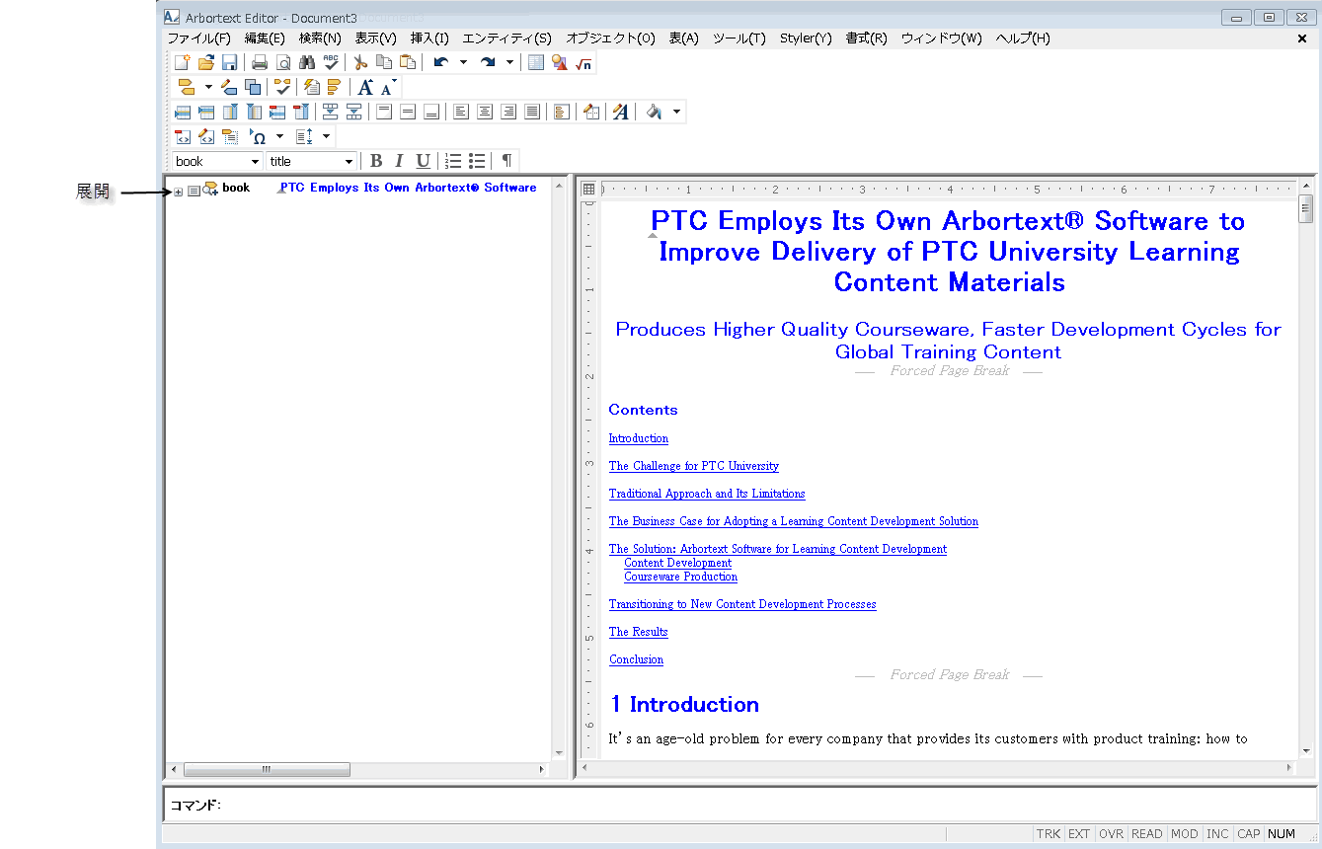The height and width of the screenshot is (849, 1322).
Task: Open Find/Replace with the binoculars icon
Action: pos(307,63)
